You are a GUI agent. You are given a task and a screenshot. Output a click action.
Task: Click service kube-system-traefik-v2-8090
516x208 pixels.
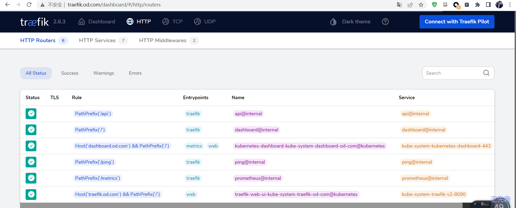[x=434, y=194]
